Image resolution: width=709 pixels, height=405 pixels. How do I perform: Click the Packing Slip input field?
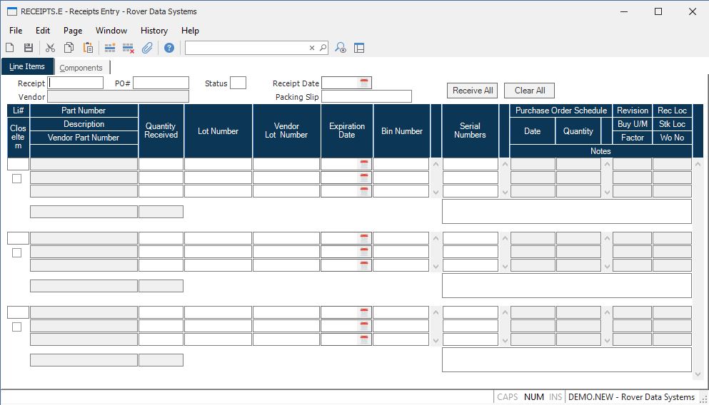pyautogui.click(x=366, y=96)
